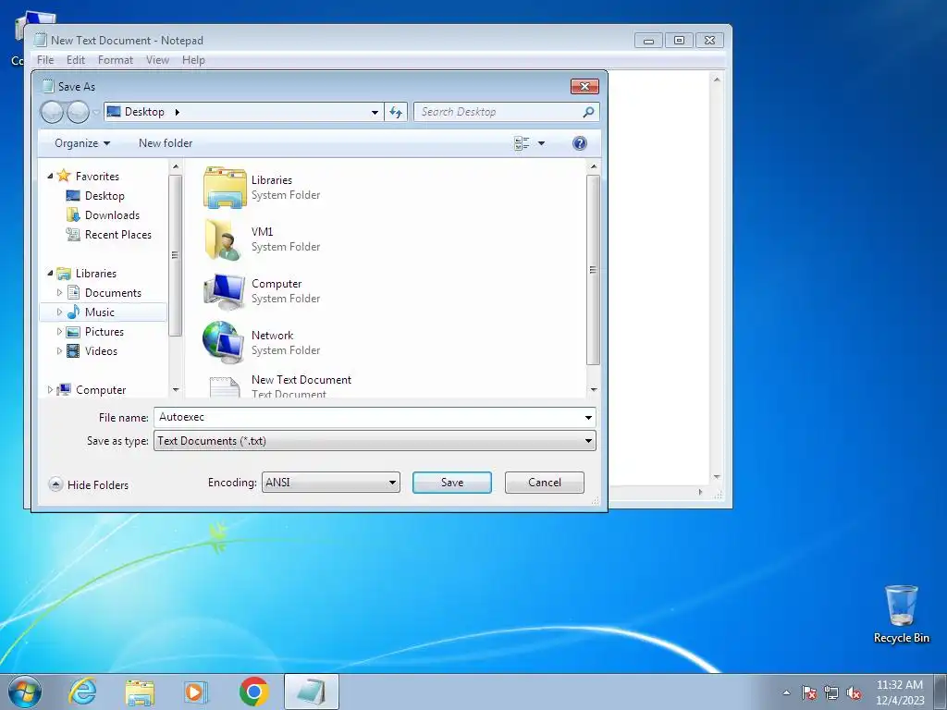
Task: Click the taskbar clock showing 11:32 AM
Action: (x=900, y=692)
